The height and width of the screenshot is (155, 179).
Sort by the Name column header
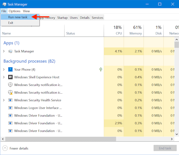coord(32,31)
